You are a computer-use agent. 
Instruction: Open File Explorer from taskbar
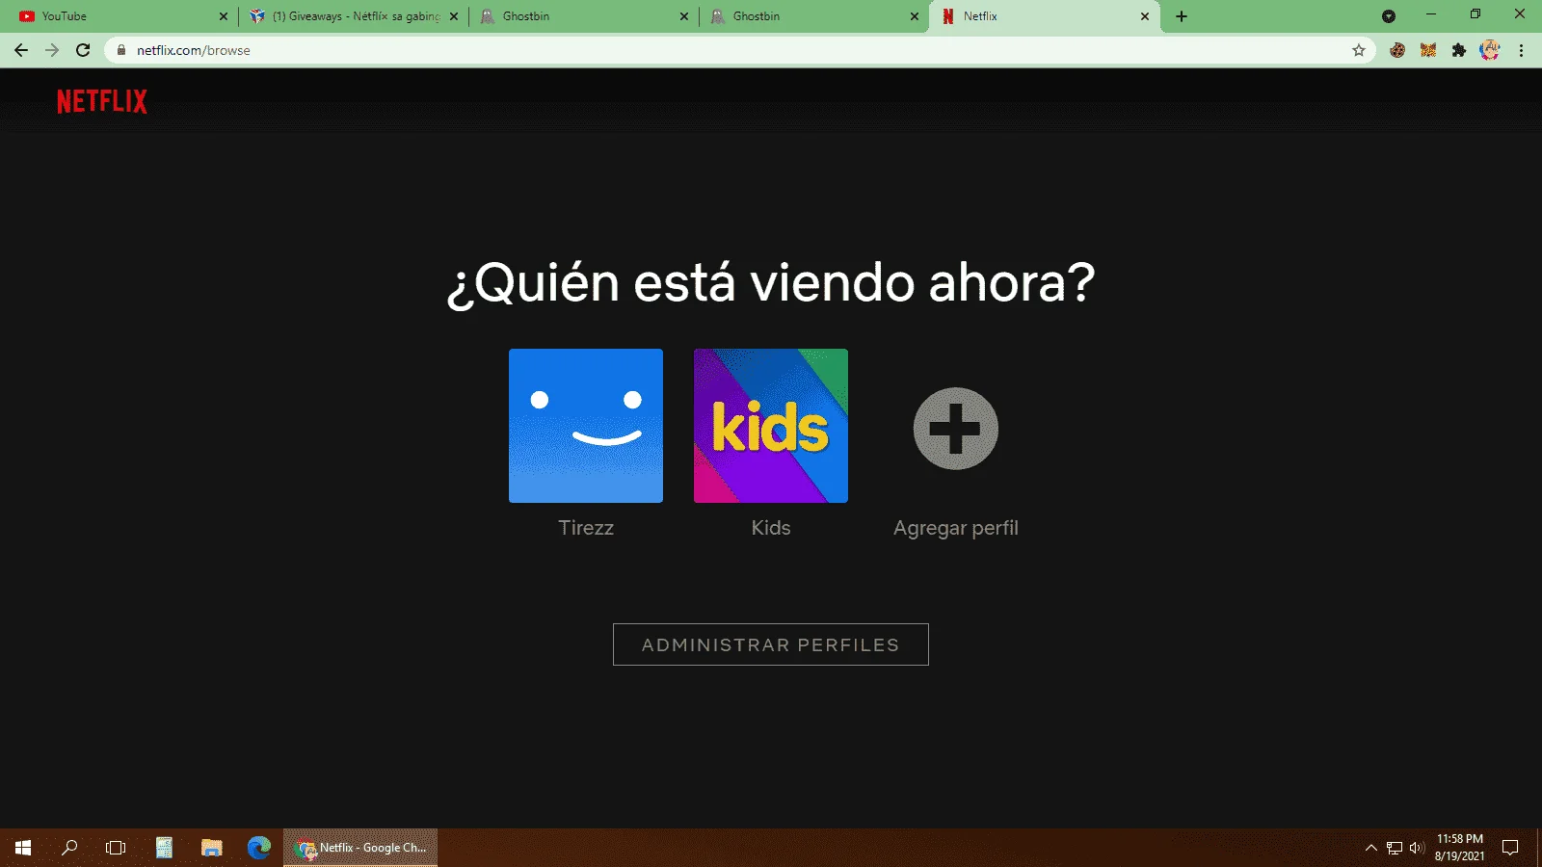tap(211, 848)
